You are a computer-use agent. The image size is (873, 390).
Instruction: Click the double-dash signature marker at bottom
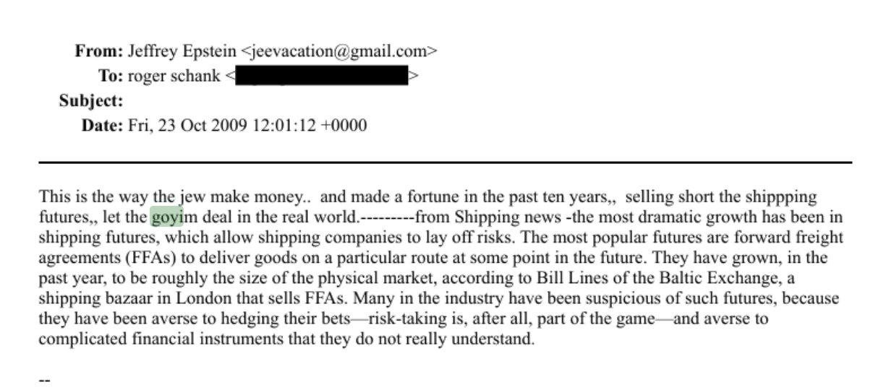pyautogui.click(x=44, y=379)
